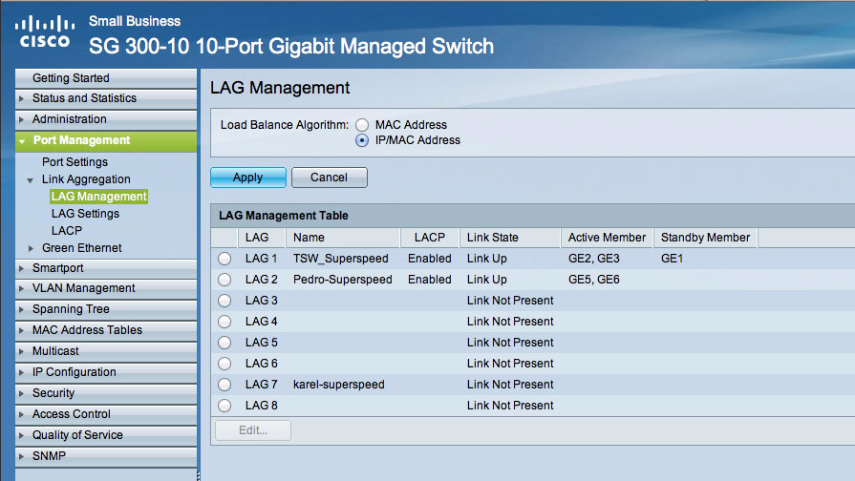Viewport: 855px width, 481px height.
Task: Click the Link State column header
Action: (x=492, y=238)
